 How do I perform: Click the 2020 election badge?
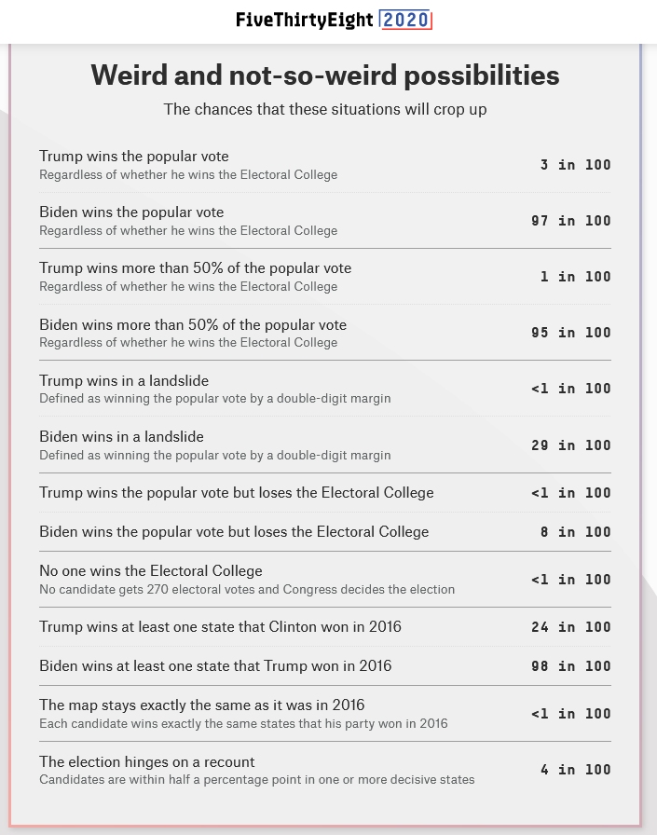tap(406, 20)
